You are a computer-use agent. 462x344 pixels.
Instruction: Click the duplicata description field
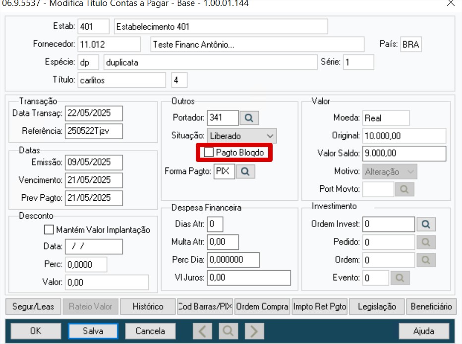point(210,62)
